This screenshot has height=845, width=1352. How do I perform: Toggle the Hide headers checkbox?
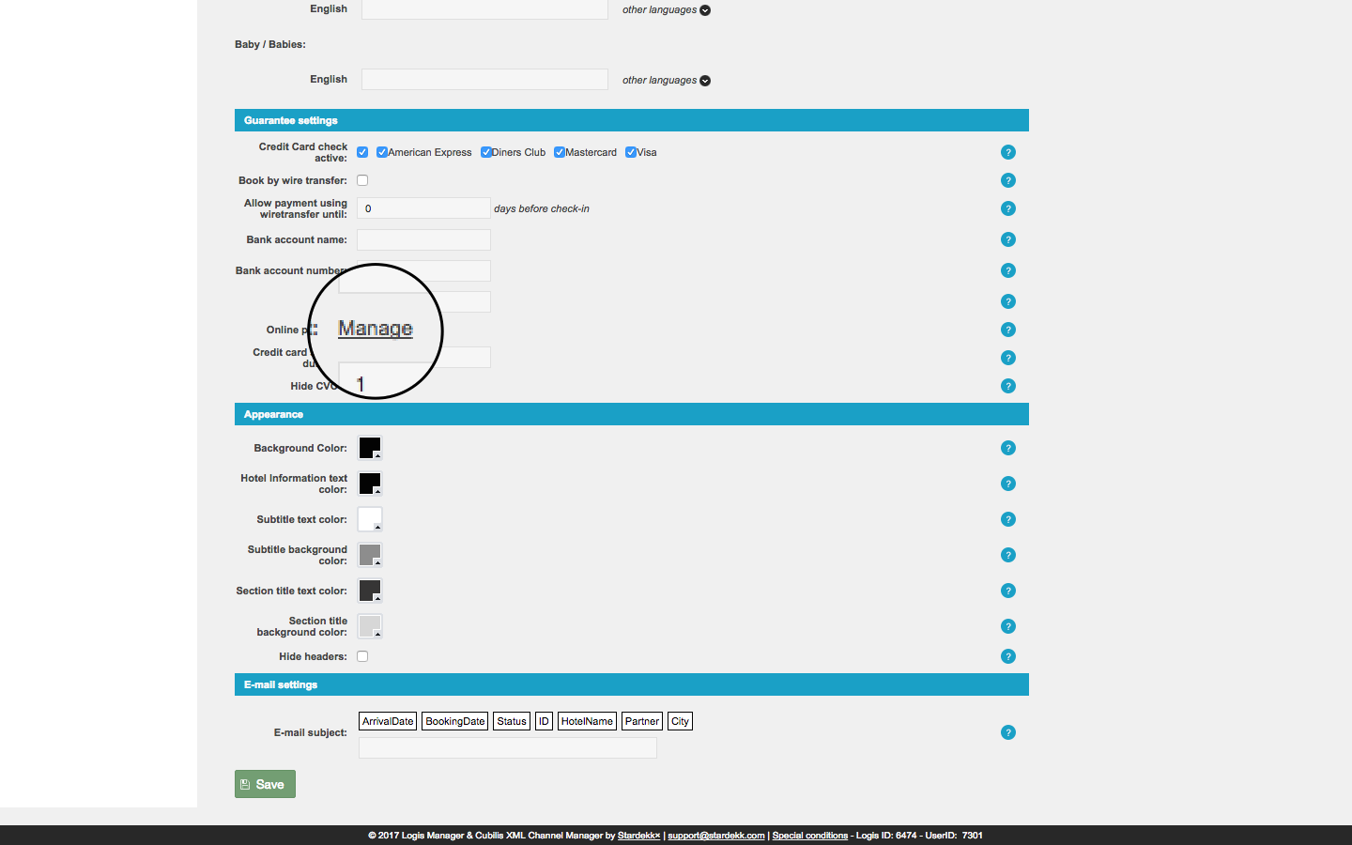click(362, 656)
